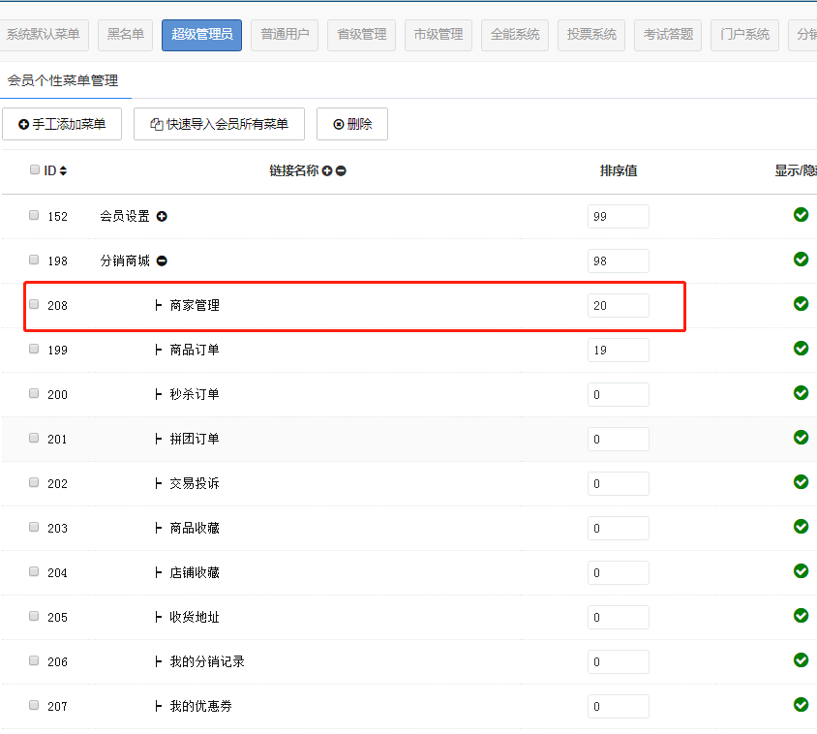The image size is (817, 734).
Task: Click green status icon for 商品订单
Action: click(x=801, y=349)
